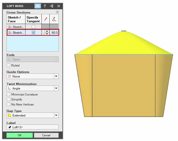The image size is (178, 141).
Task: Open the Gap Type Extended dropdown
Action: (x=33, y=115)
